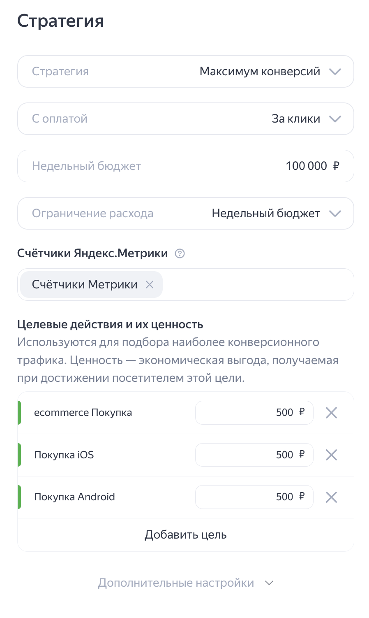The height and width of the screenshot is (618, 369).
Task: Click help icon next to Счётчики Яндекс.Метрики
Action: pos(180,253)
